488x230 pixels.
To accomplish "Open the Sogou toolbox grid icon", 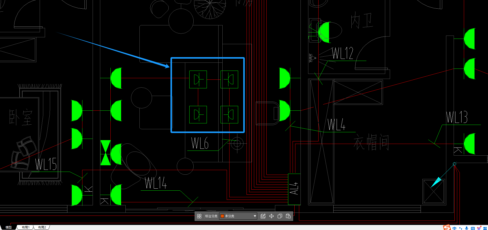I will (x=485, y=228).
